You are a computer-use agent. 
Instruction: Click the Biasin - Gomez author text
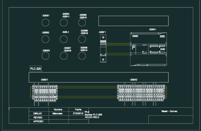pyautogui.click(x=169, y=111)
